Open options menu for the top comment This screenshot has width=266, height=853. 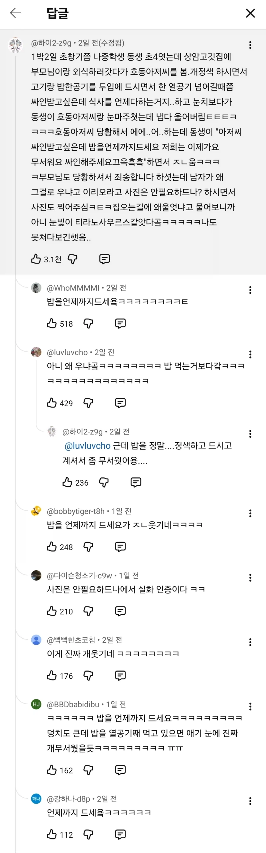250,45
